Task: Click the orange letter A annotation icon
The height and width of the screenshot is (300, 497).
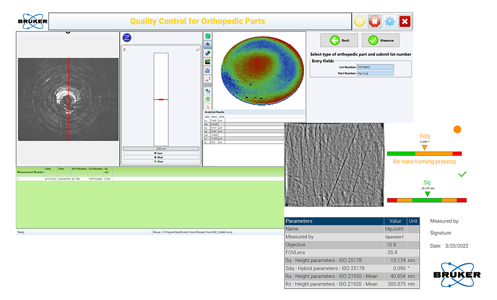Action: [208, 107]
